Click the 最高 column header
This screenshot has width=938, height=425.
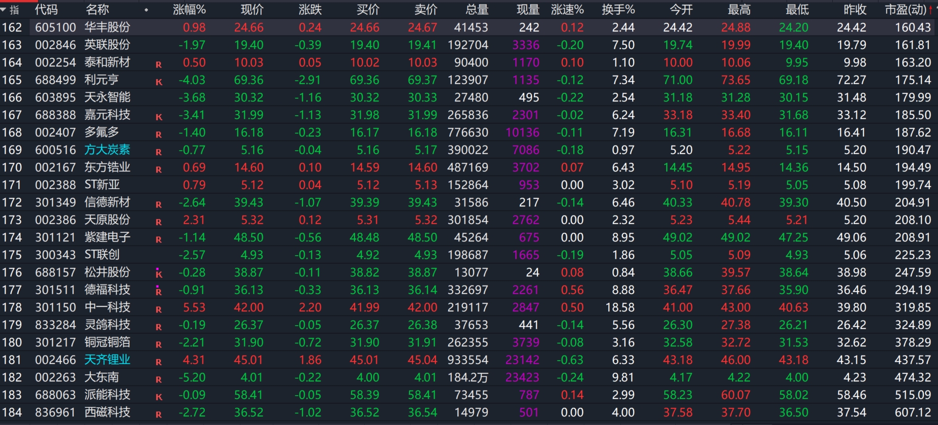739,10
